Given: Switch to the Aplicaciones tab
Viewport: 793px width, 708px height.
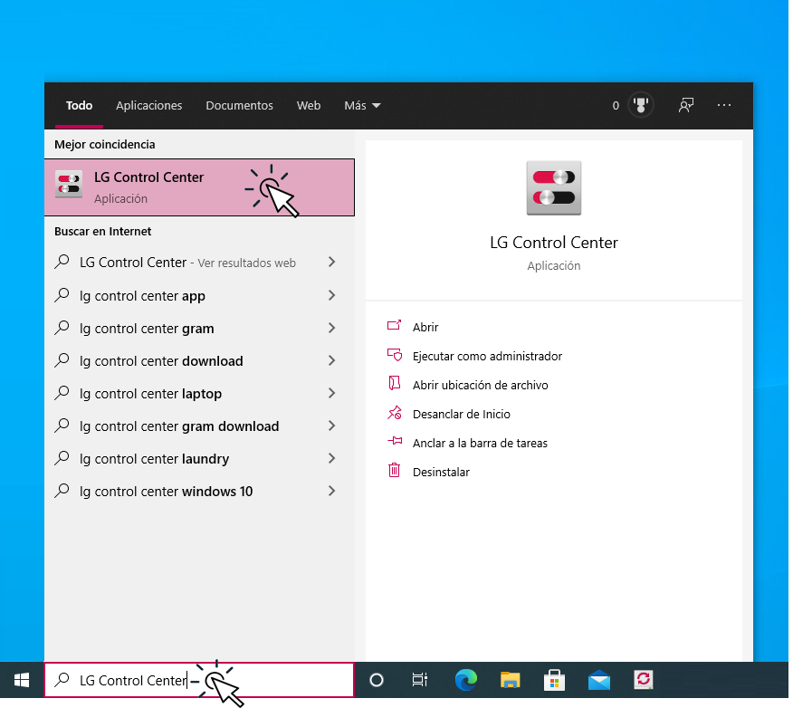Looking at the screenshot, I should click(148, 105).
